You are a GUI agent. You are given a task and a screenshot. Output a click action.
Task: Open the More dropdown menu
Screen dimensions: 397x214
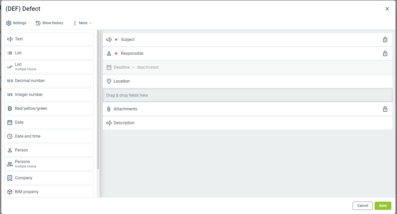coord(83,23)
